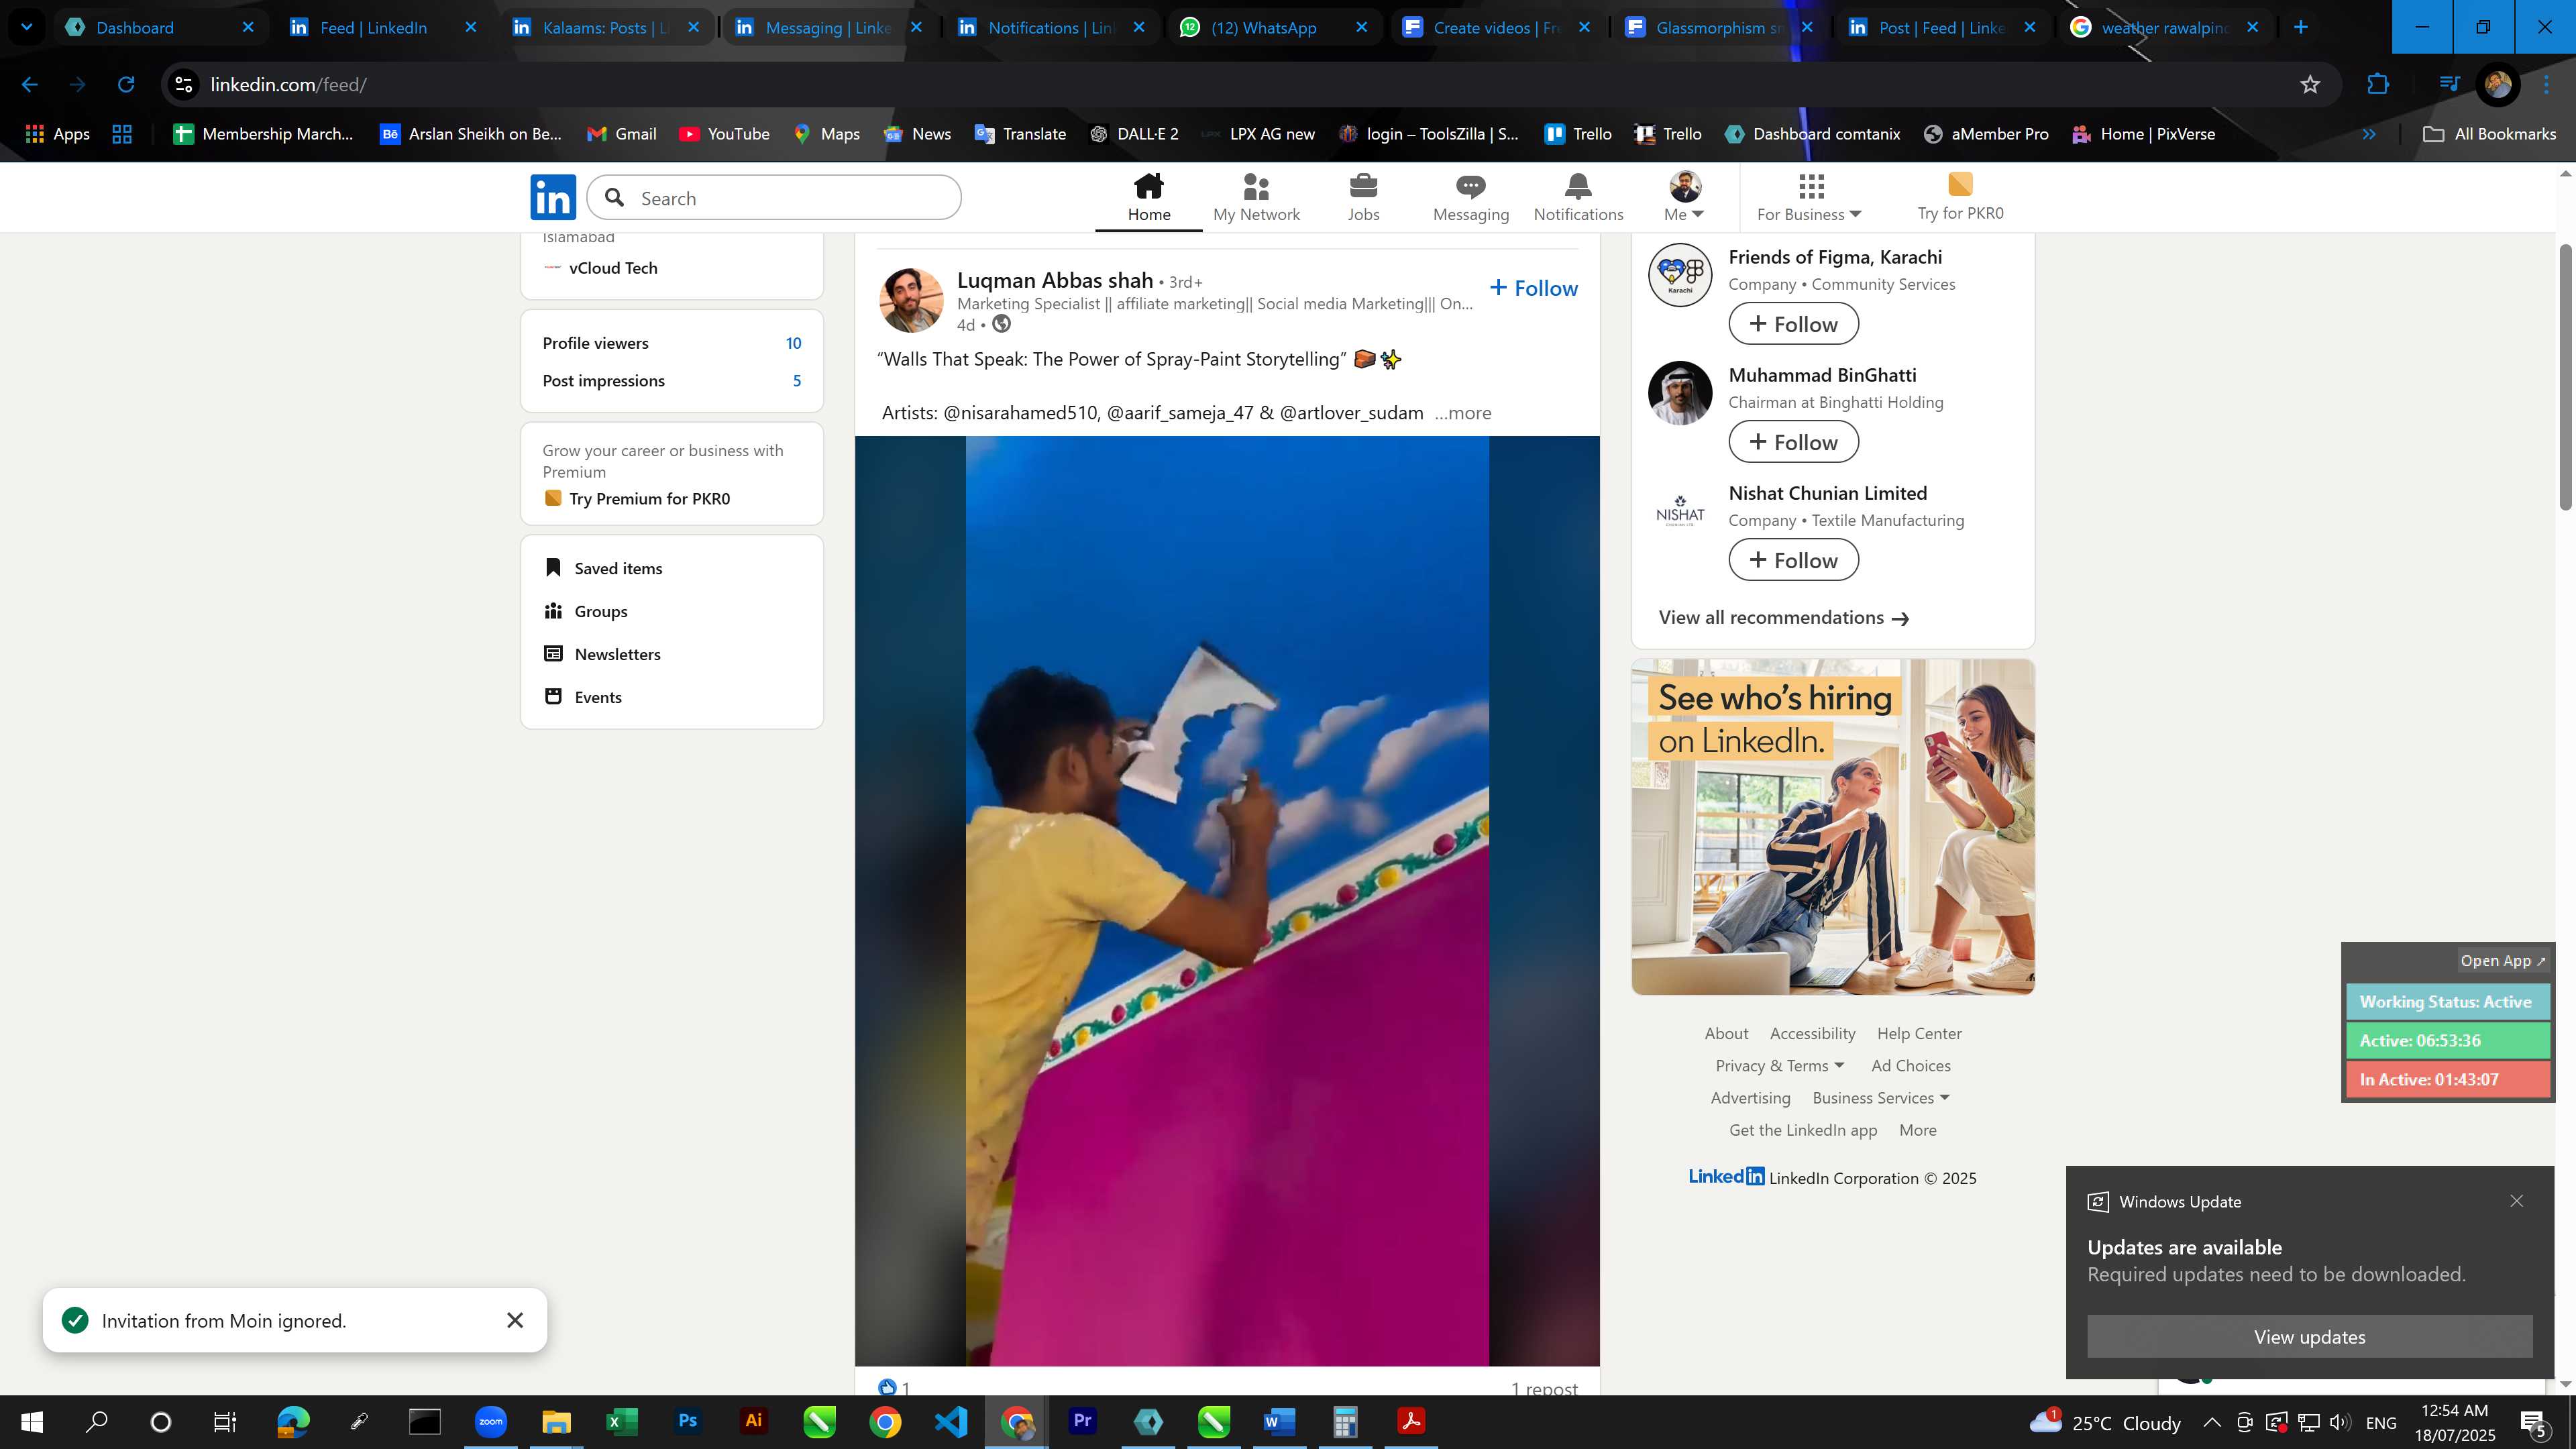Dismiss the Invitation ignored toast

coord(515,1320)
